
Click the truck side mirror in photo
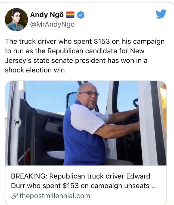coord(72,99)
